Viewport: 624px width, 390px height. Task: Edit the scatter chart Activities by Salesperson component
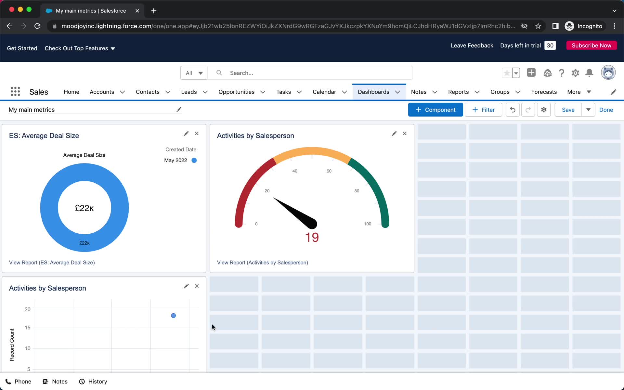pos(186,286)
